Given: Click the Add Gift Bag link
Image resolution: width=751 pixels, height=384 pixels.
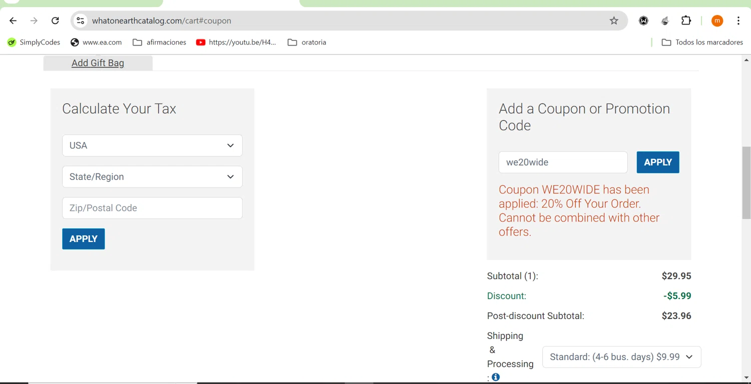Looking at the screenshot, I should pos(98,63).
